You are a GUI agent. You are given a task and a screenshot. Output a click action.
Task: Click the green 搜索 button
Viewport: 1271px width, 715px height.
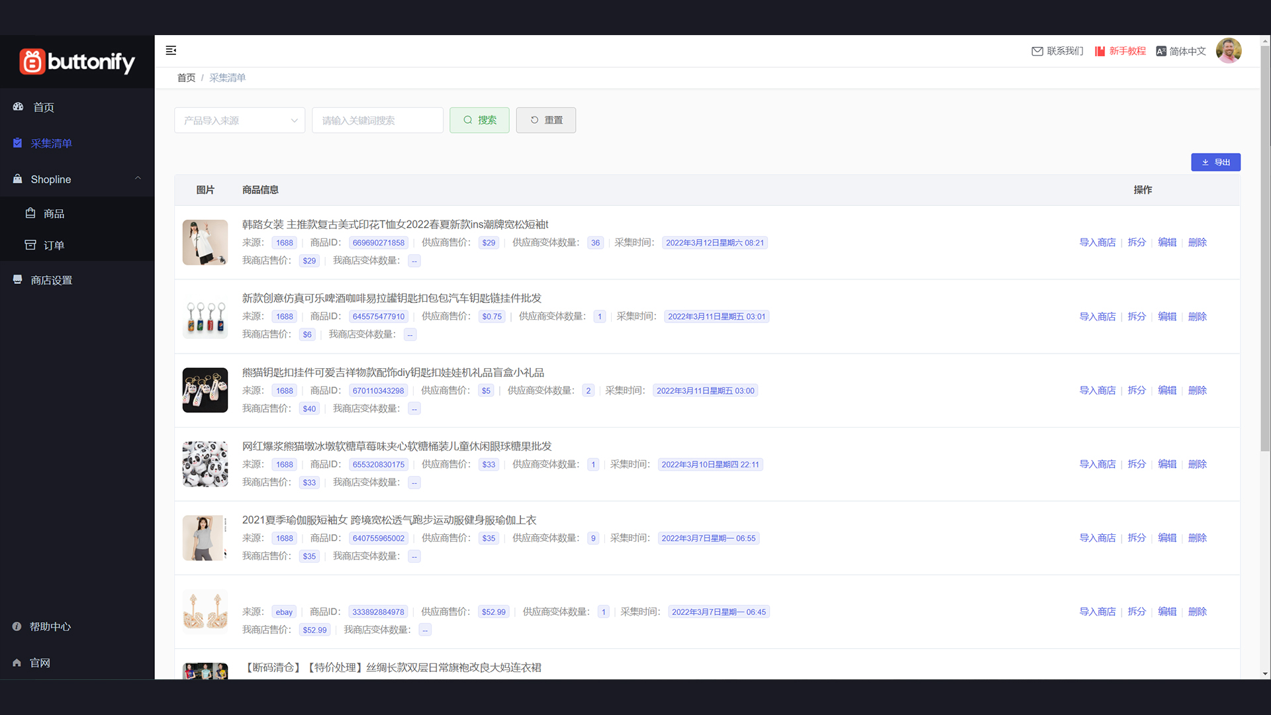point(479,120)
